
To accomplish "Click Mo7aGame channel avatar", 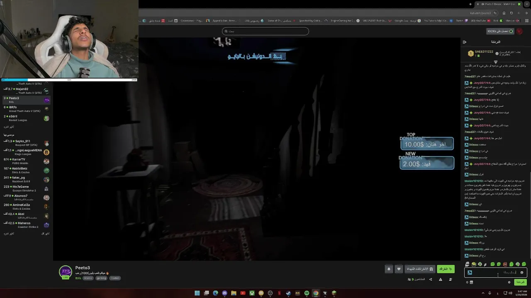I will tap(46, 189).
